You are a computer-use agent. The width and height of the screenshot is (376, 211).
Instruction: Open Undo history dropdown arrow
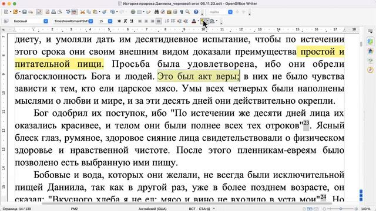click(117, 12)
